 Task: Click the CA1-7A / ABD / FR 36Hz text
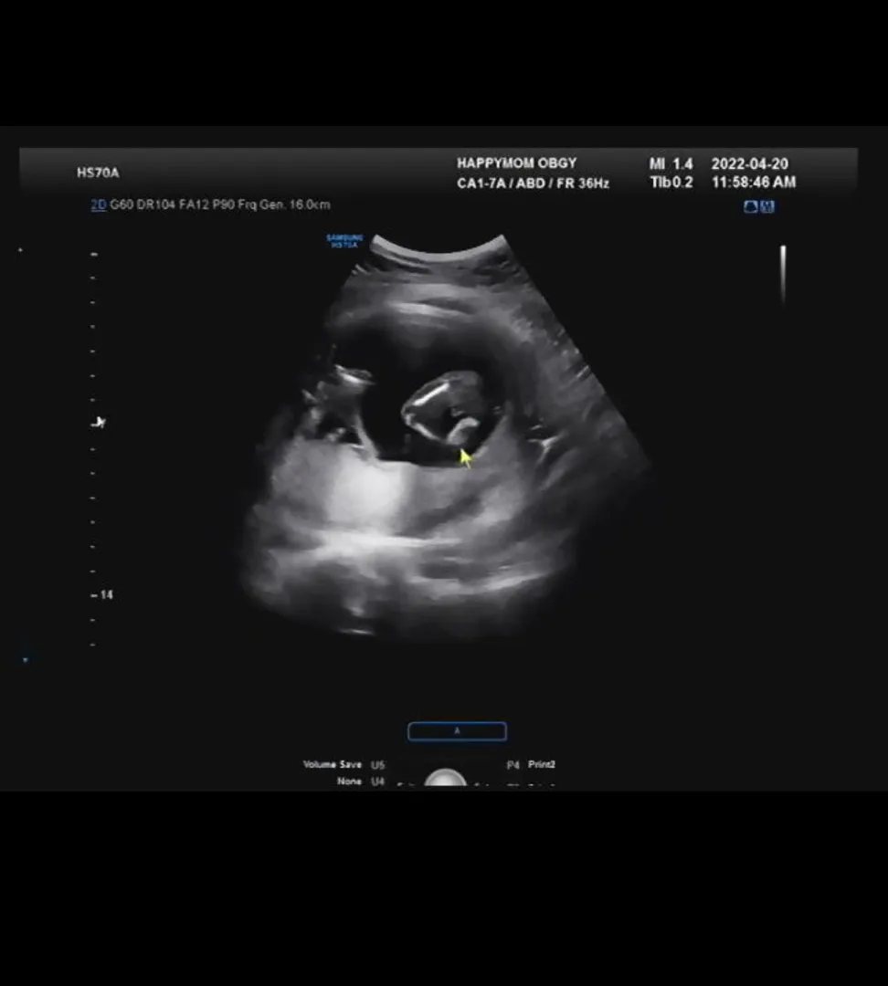[533, 184]
